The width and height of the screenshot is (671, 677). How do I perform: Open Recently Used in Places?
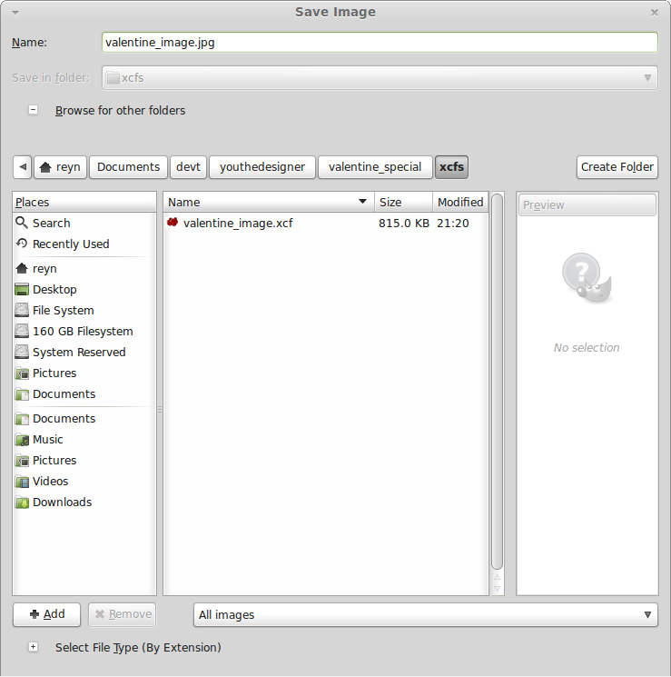coord(70,244)
